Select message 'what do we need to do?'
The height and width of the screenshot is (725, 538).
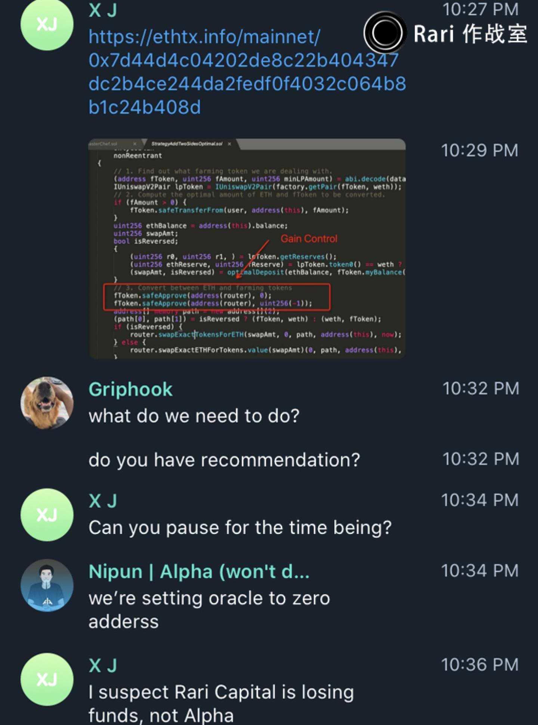194,416
